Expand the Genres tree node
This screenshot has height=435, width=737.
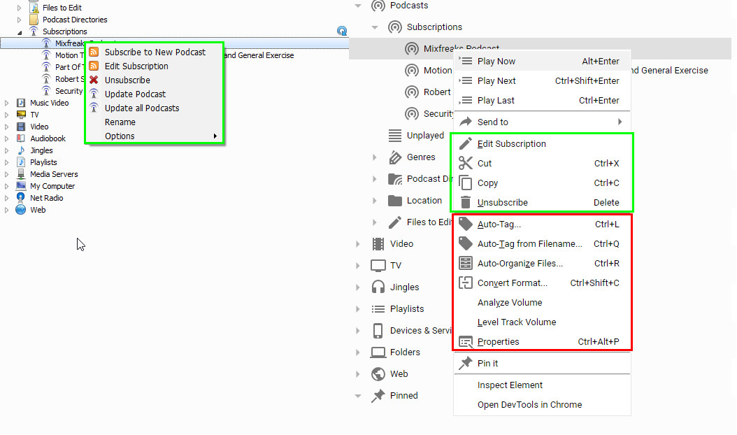[375, 157]
